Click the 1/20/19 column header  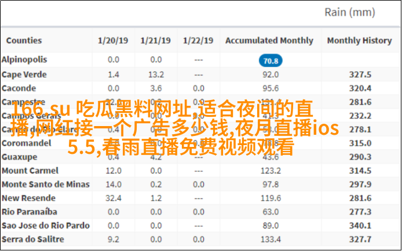113,40
